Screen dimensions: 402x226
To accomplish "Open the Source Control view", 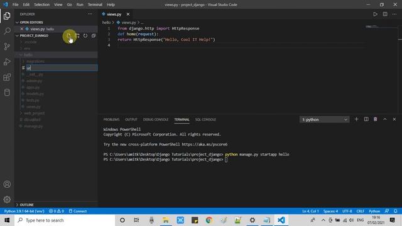I will (7, 46).
